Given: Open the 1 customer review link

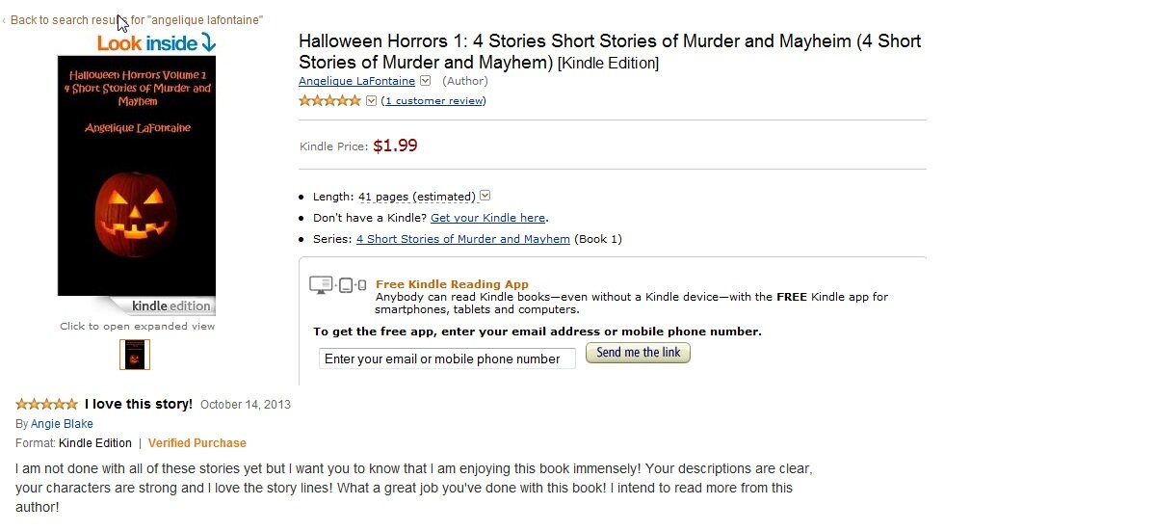Looking at the screenshot, I should pyautogui.click(x=433, y=101).
